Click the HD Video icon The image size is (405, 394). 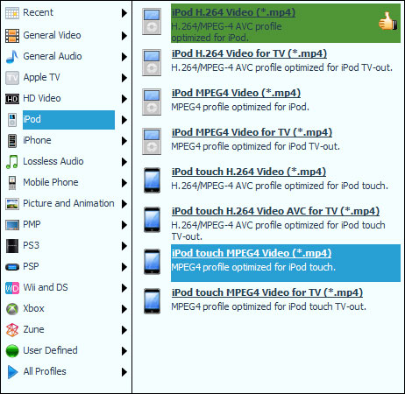pos(12,99)
